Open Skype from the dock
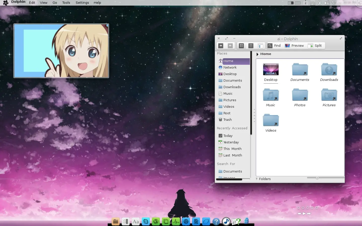This screenshot has width=362, height=226. 146,221
